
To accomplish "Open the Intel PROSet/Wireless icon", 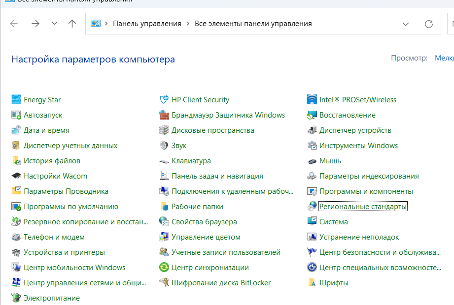I will click(x=312, y=100).
